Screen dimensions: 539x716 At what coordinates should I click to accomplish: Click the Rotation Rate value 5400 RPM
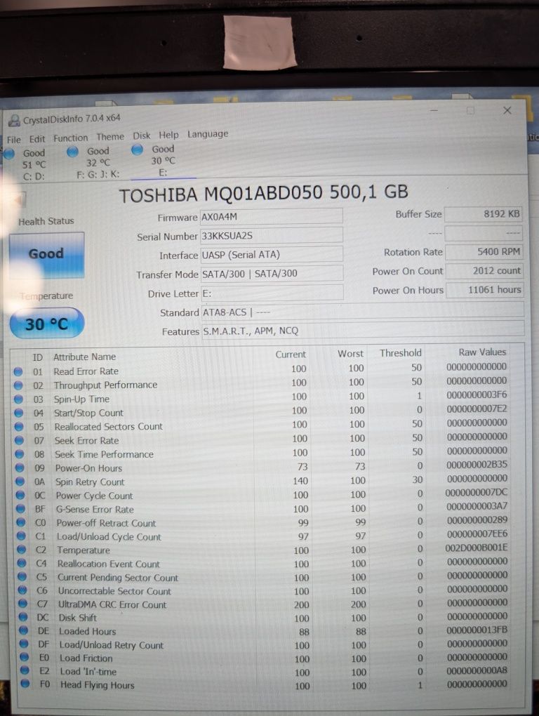[x=484, y=251]
